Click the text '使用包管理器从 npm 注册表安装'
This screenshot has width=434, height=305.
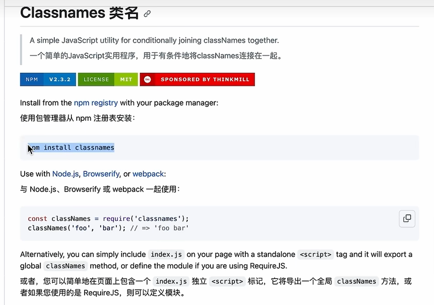tap(77, 119)
